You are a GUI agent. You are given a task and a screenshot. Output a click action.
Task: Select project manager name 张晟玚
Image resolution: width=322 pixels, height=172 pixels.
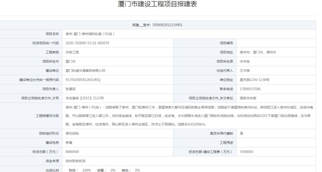point(71,89)
